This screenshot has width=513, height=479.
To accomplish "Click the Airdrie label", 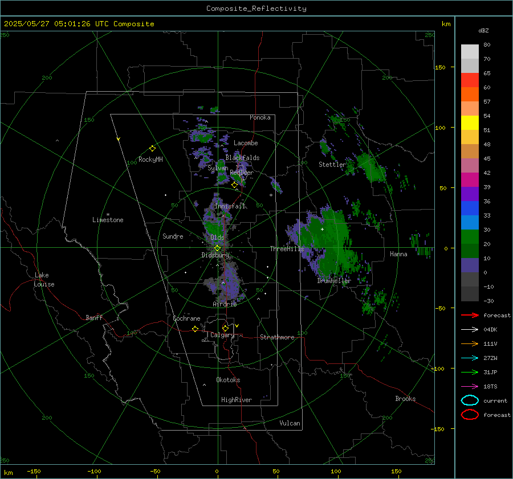I will pos(225,304).
